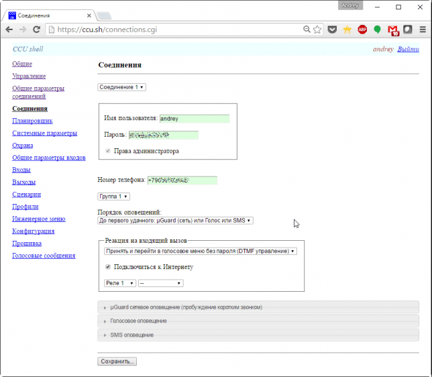The image size is (432, 377).
Task: Open Голосовые сообщения page
Action: 44,256
